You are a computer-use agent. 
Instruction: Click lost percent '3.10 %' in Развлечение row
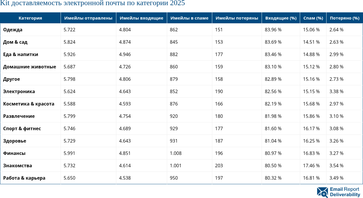[x=336, y=116]
